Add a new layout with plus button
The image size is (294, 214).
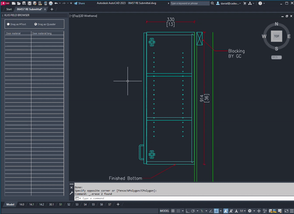click(118, 204)
